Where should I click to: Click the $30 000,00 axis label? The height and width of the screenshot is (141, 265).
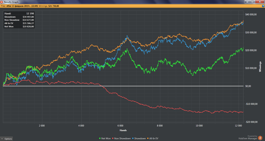coord(251,32)
